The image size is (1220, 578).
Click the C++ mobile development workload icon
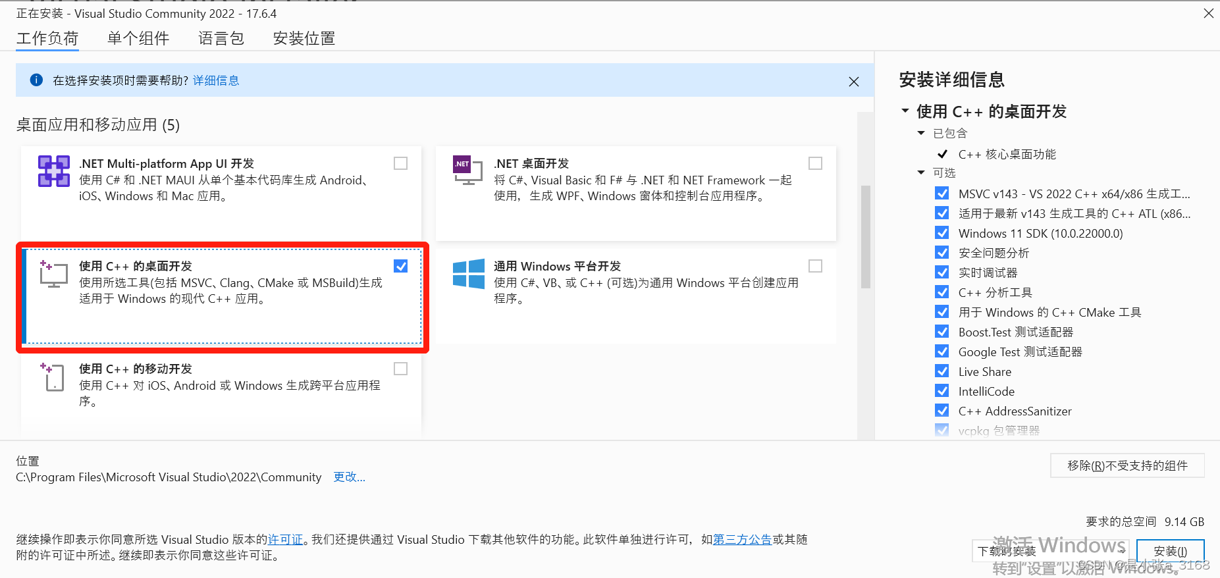click(53, 377)
